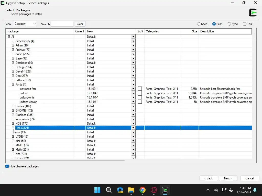Expand the Net category
The width and height of the screenshot is (262, 196).
(13, 154)
